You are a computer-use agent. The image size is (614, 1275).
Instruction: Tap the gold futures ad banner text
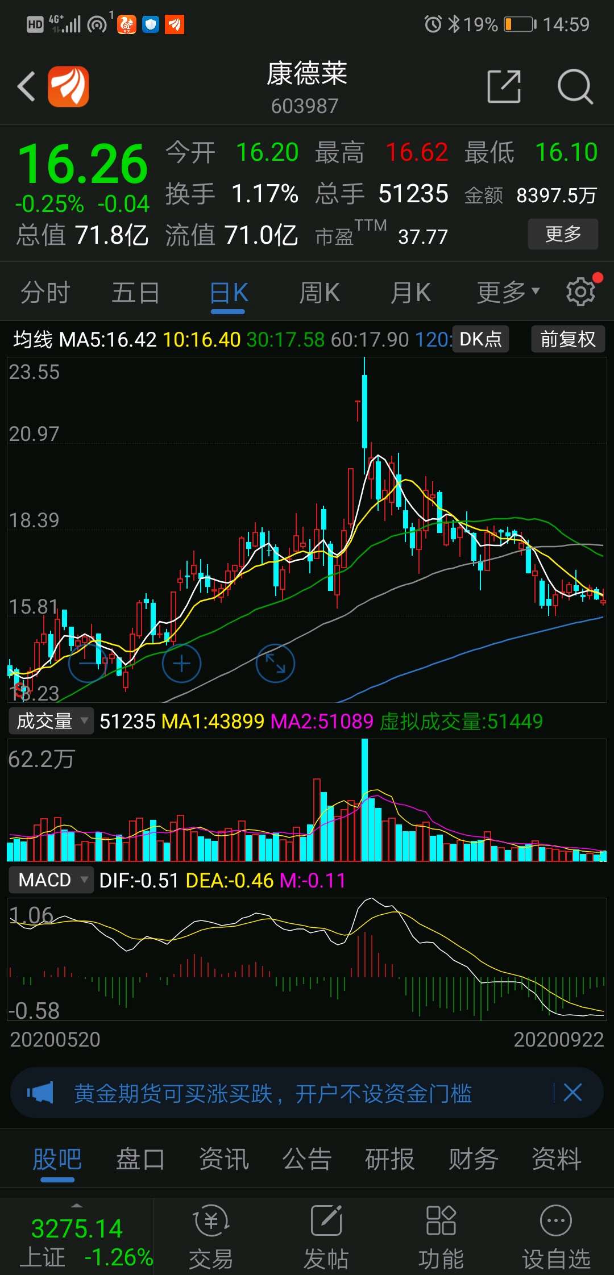click(273, 1093)
